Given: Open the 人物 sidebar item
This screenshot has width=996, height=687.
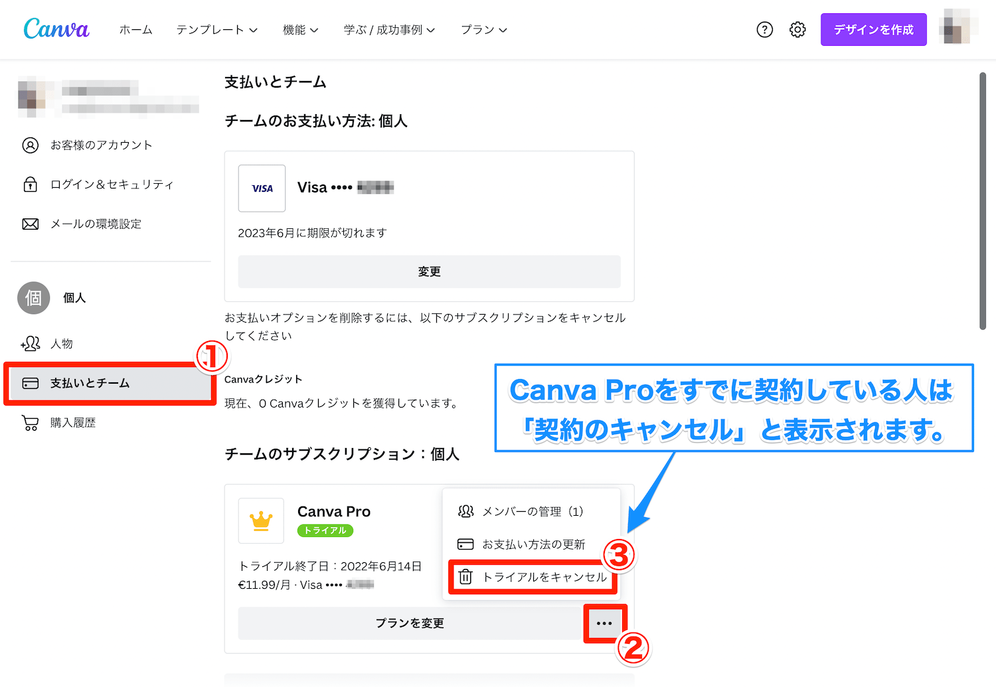Looking at the screenshot, I should pyautogui.click(x=62, y=344).
